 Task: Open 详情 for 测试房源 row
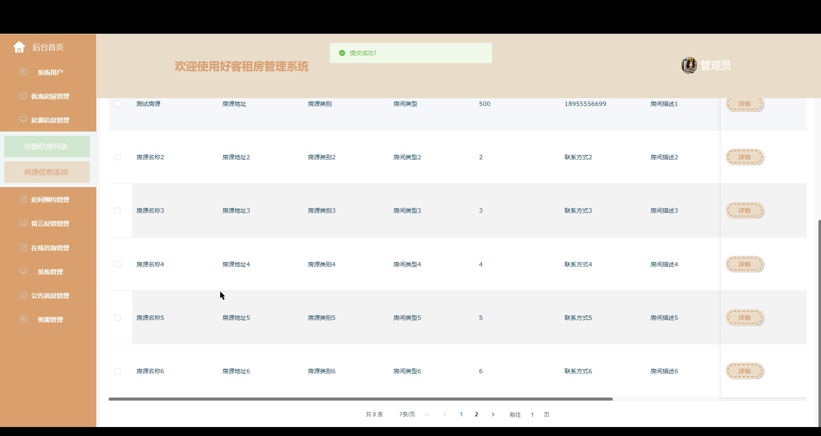tap(744, 104)
